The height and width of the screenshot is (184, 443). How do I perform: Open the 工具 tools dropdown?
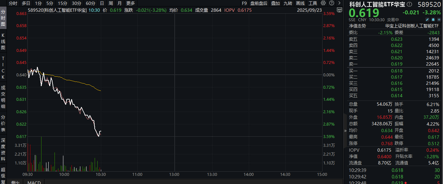point(312,3)
